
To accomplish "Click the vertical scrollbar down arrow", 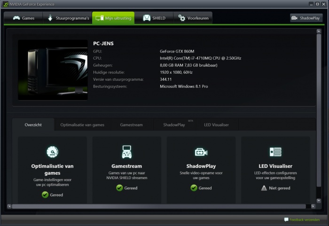I will coord(319,201).
